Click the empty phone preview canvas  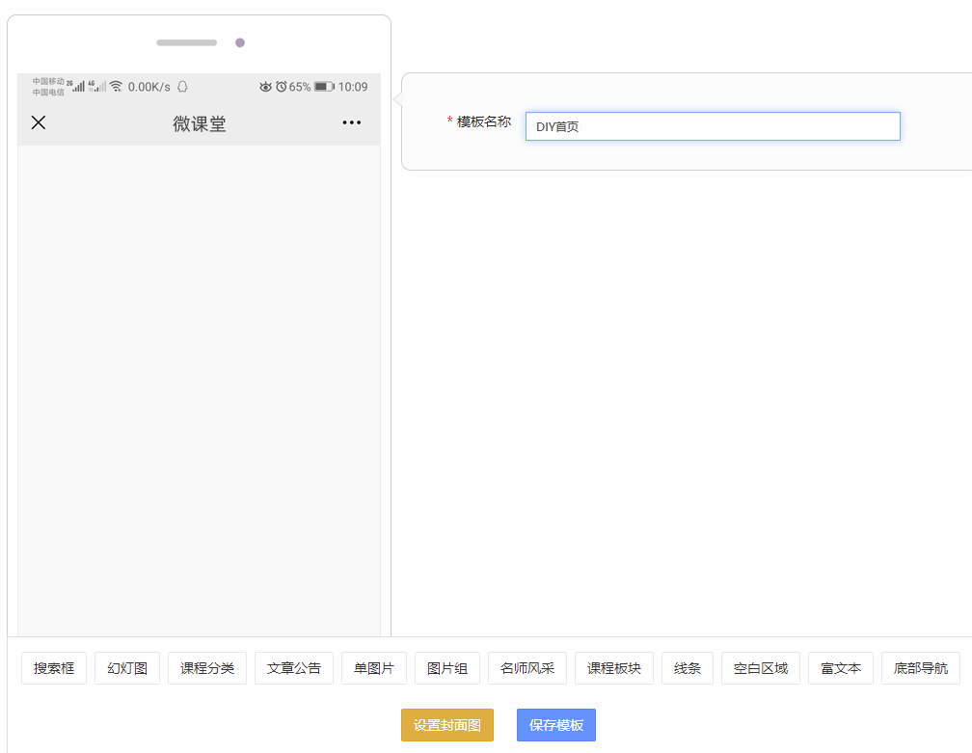click(199, 390)
